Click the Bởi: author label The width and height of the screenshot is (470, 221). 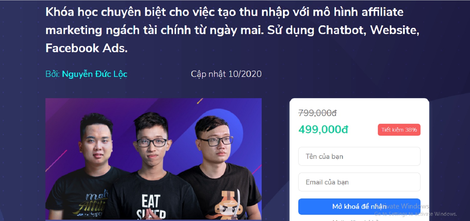[x=53, y=74]
